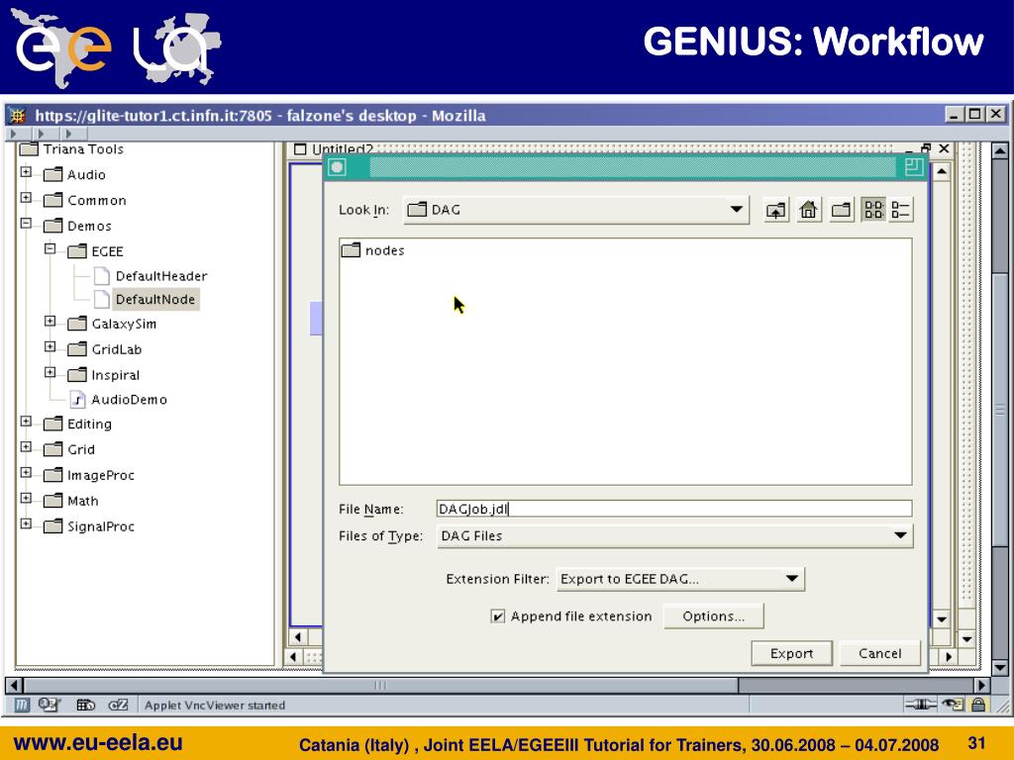Select the DefaultHeader file icon

point(102,276)
